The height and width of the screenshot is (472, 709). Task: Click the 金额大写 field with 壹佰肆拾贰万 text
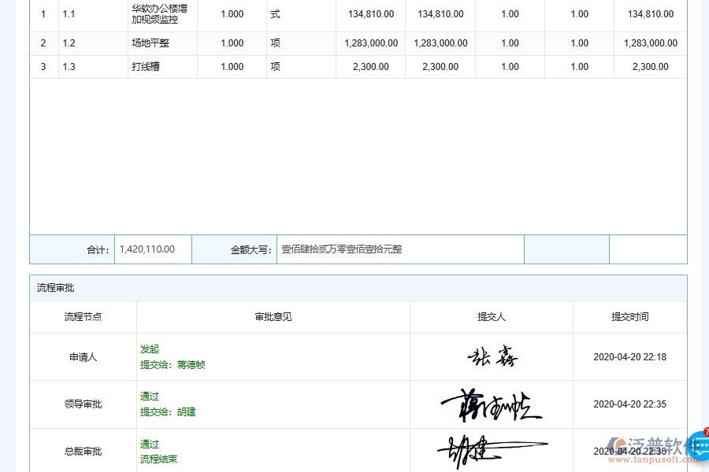(400, 249)
